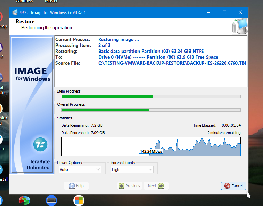Screen dimensions: 263x206
Task: Click the Time Elapsed 0:00:01:04 value
Action: pyautogui.click(x=231, y=125)
